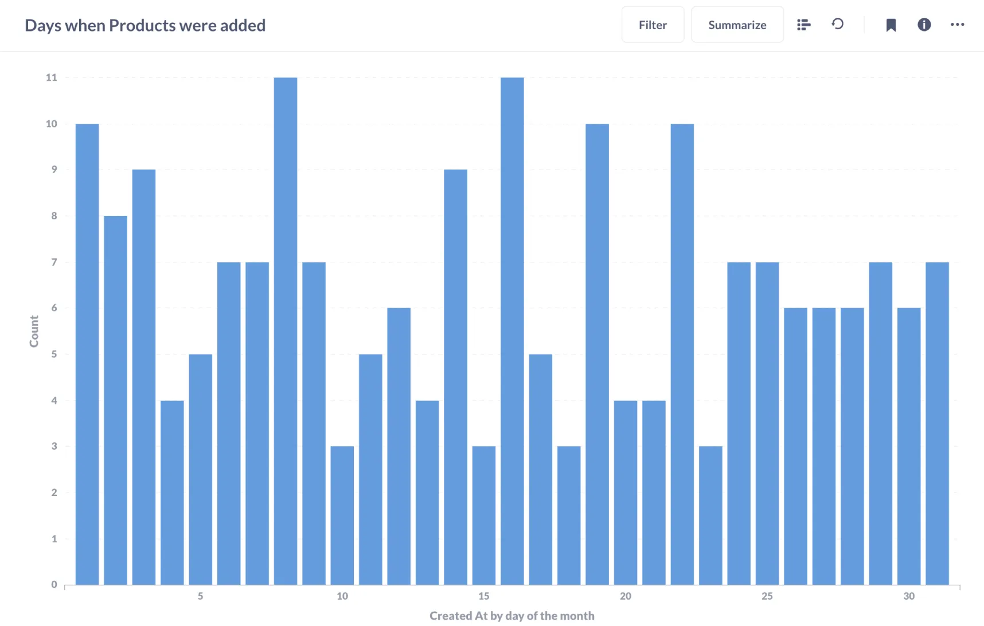Click the title 'Days when Products were added'
The width and height of the screenshot is (984, 626).
point(145,25)
